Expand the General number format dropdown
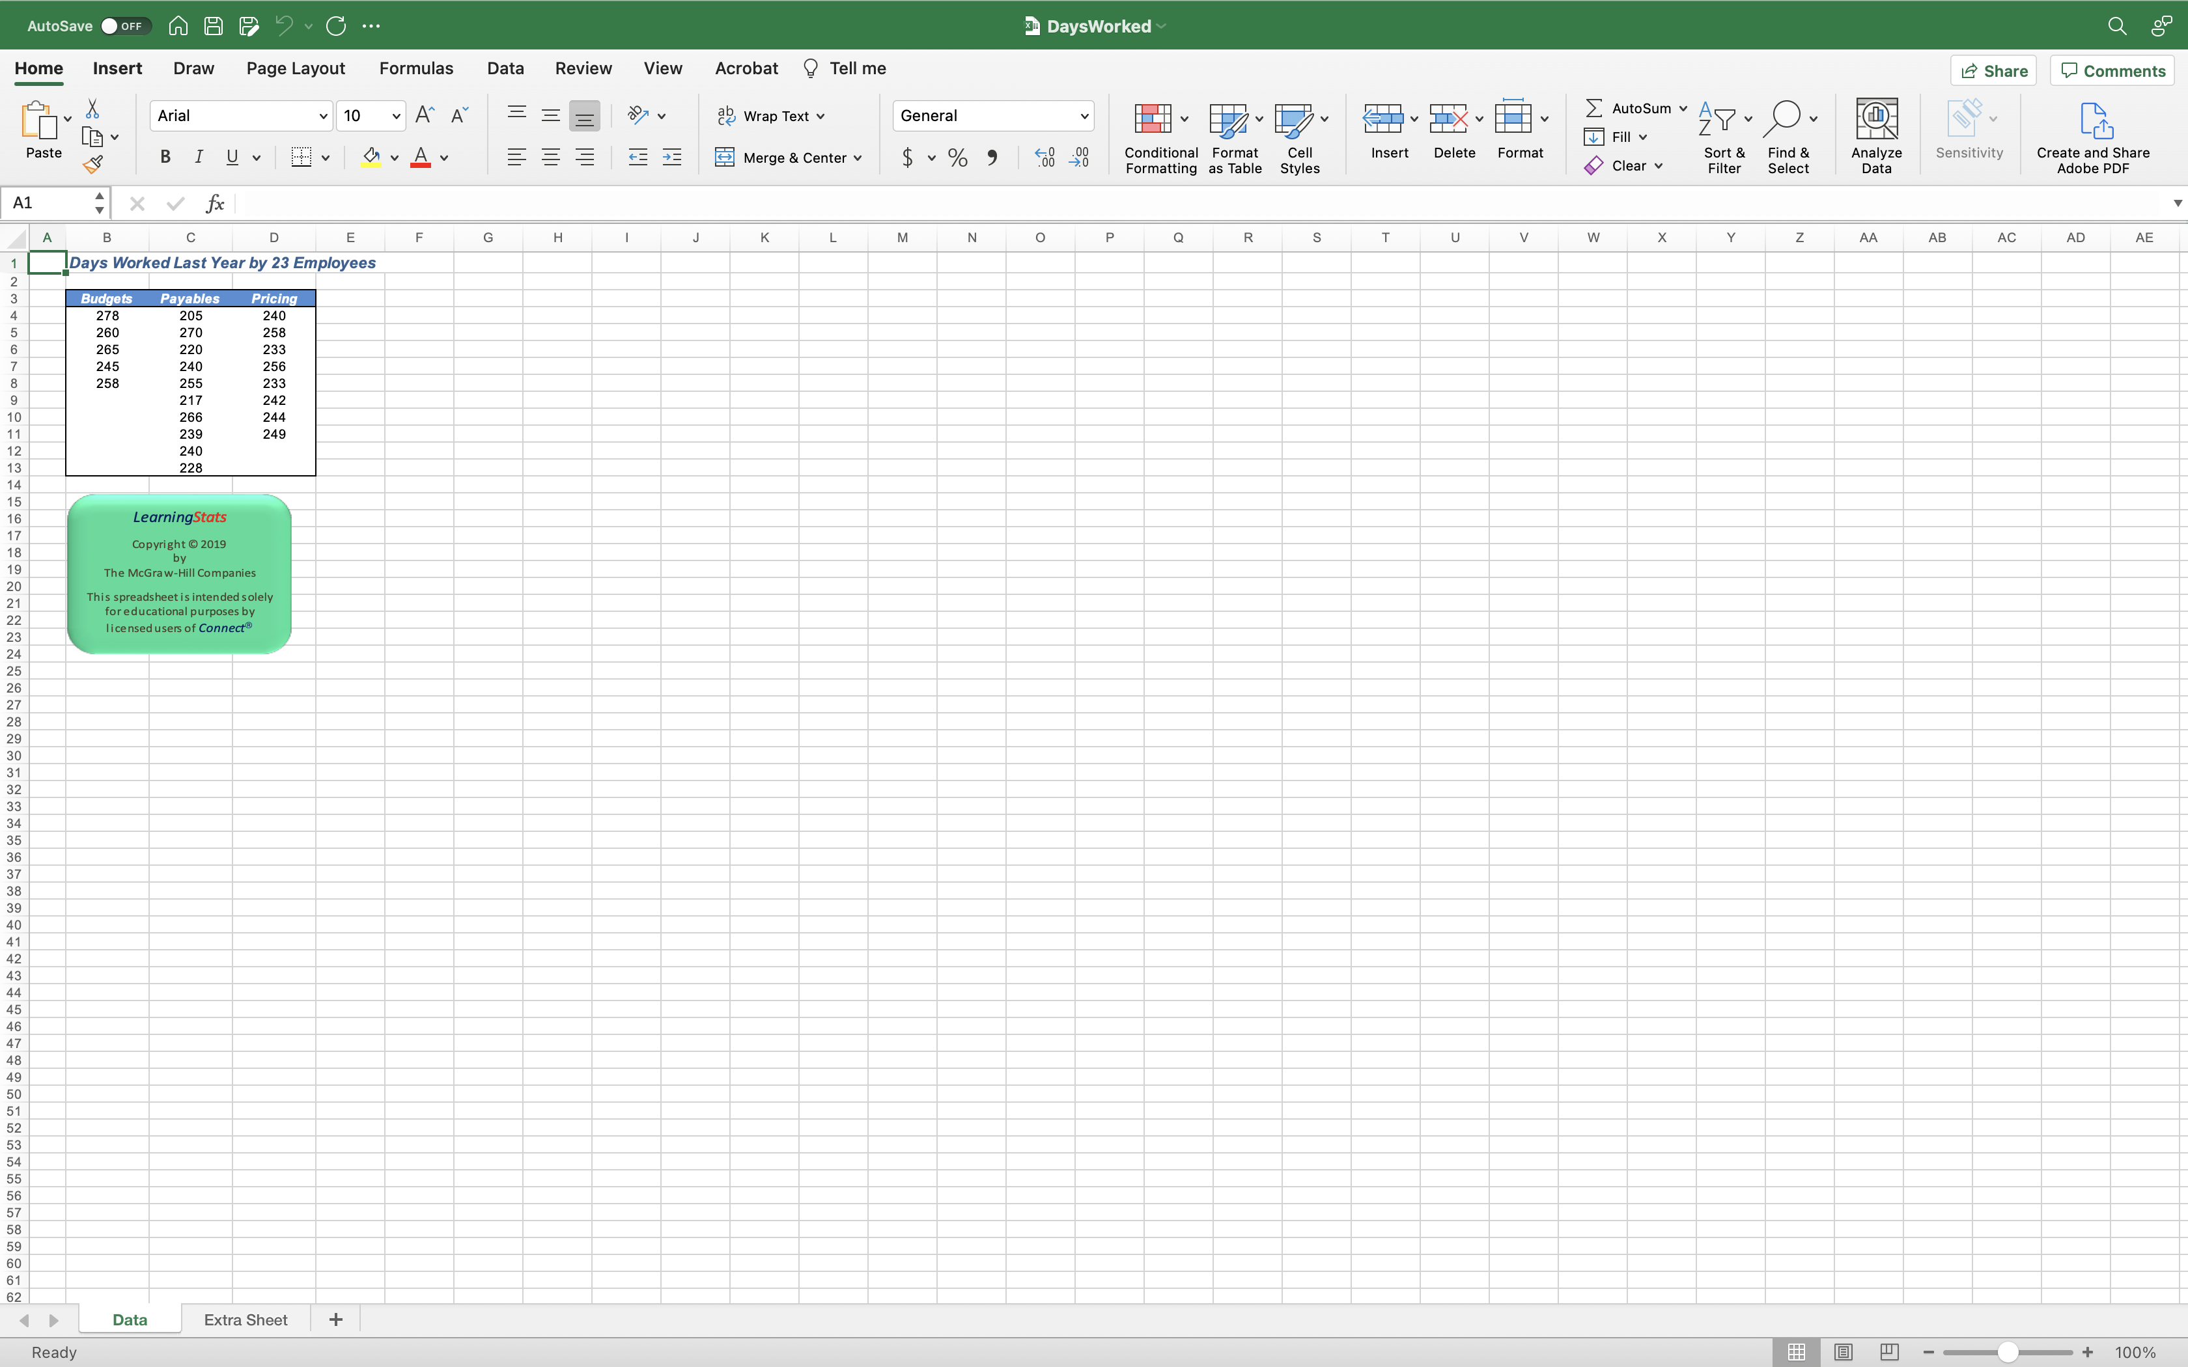The width and height of the screenshot is (2188, 1367). tap(1083, 116)
